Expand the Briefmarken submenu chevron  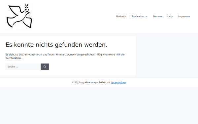(147, 17)
